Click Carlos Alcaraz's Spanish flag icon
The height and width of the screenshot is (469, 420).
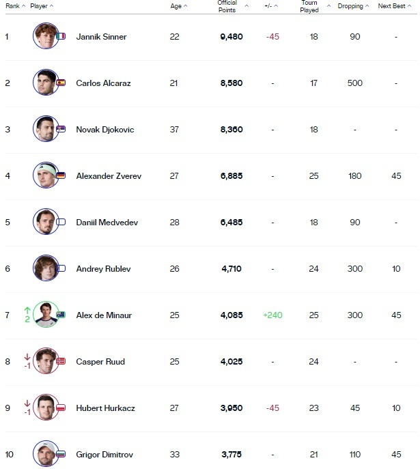(61, 83)
